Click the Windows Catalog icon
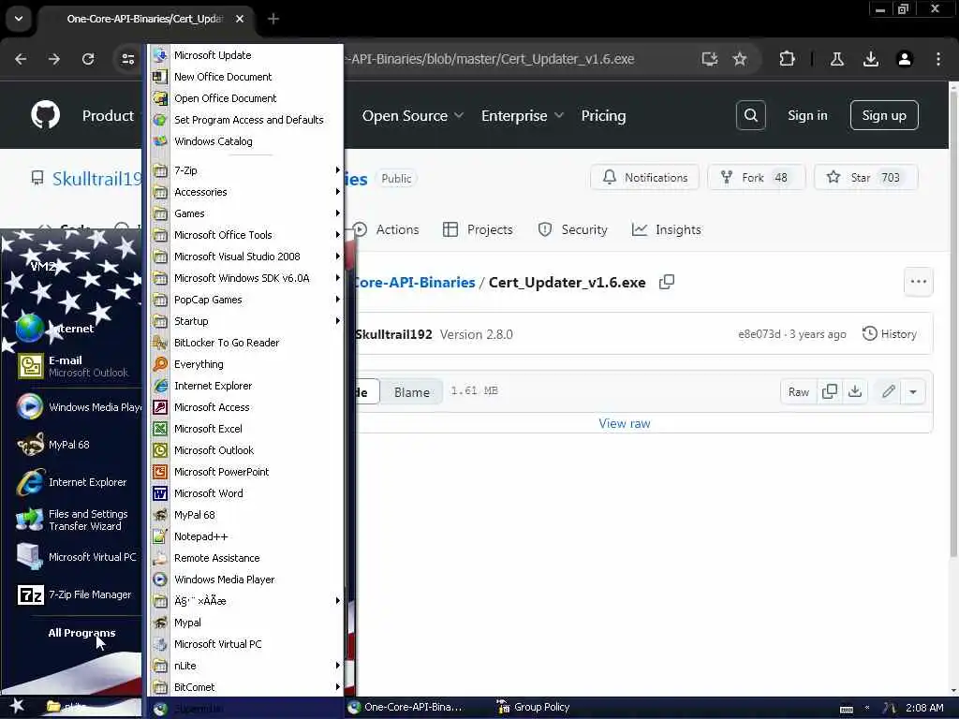 coord(160,141)
